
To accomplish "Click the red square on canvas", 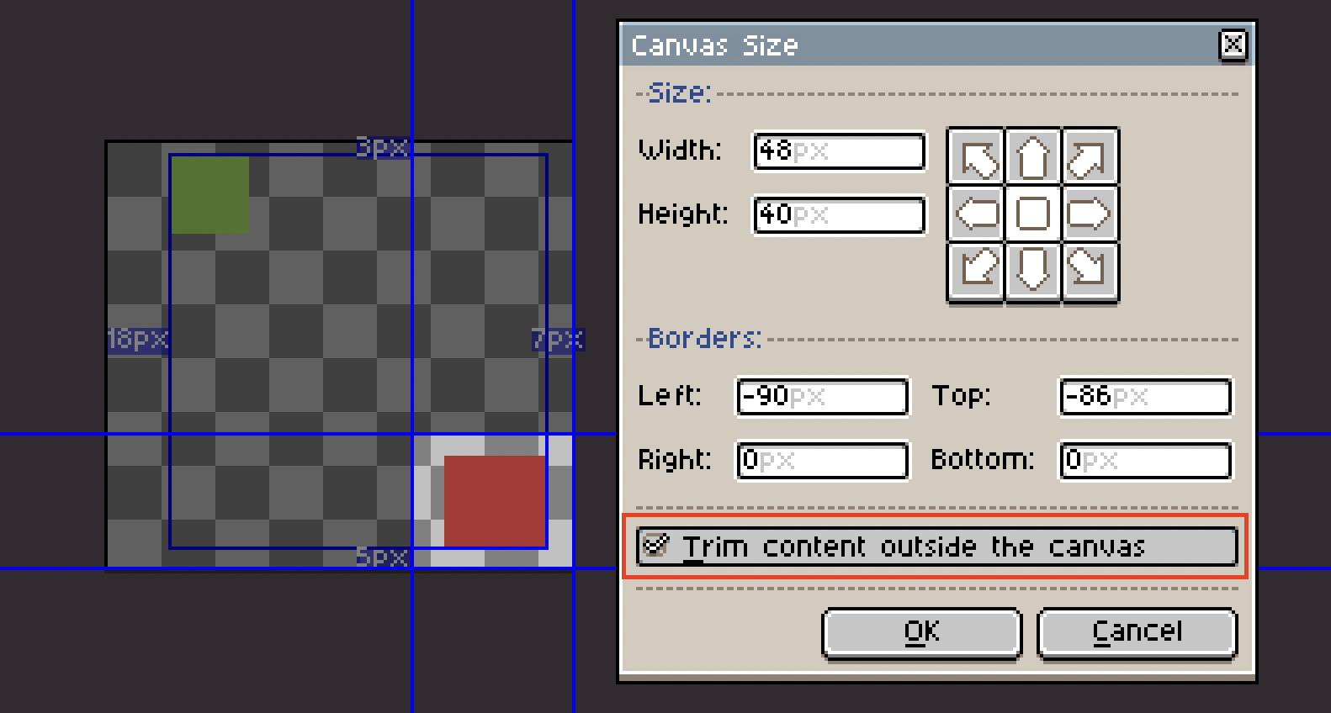I will [495, 500].
